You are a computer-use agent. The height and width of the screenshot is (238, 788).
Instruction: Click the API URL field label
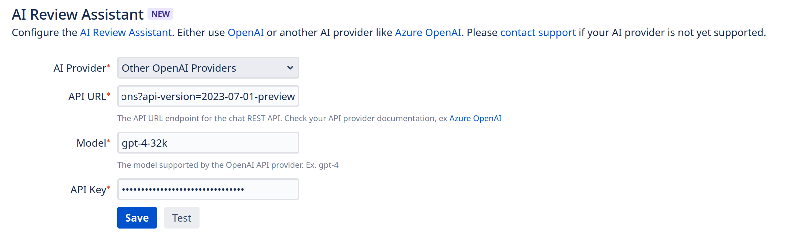coord(87,97)
